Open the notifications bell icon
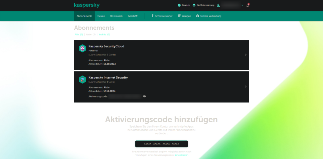Viewport: 323px width, 159px height. [x=248, y=5]
